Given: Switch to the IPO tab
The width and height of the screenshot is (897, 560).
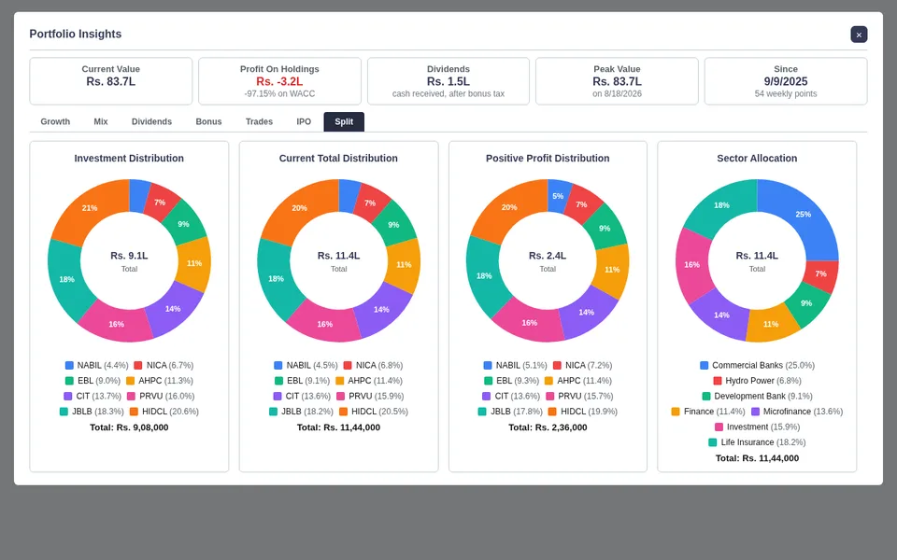Looking at the screenshot, I should pos(304,121).
